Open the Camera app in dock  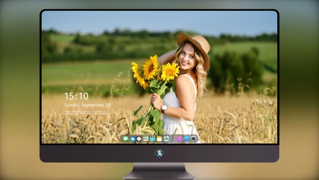pyautogui.click(x=194, y=139)
